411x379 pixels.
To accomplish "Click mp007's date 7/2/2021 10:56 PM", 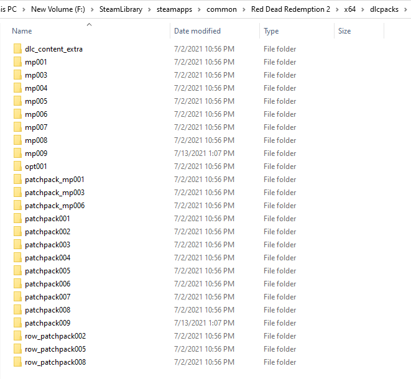I will click(x=204, y=127).
